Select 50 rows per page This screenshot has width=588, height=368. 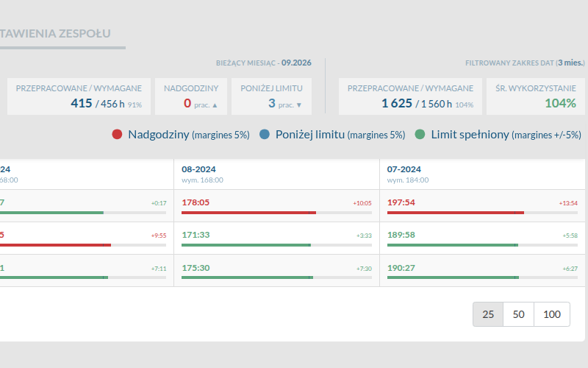point(519,314)
